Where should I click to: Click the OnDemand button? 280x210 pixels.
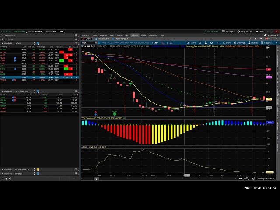coord(271,35)
